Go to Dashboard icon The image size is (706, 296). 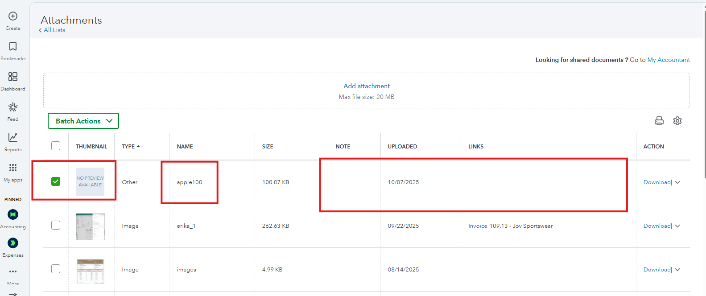point(13,77)
